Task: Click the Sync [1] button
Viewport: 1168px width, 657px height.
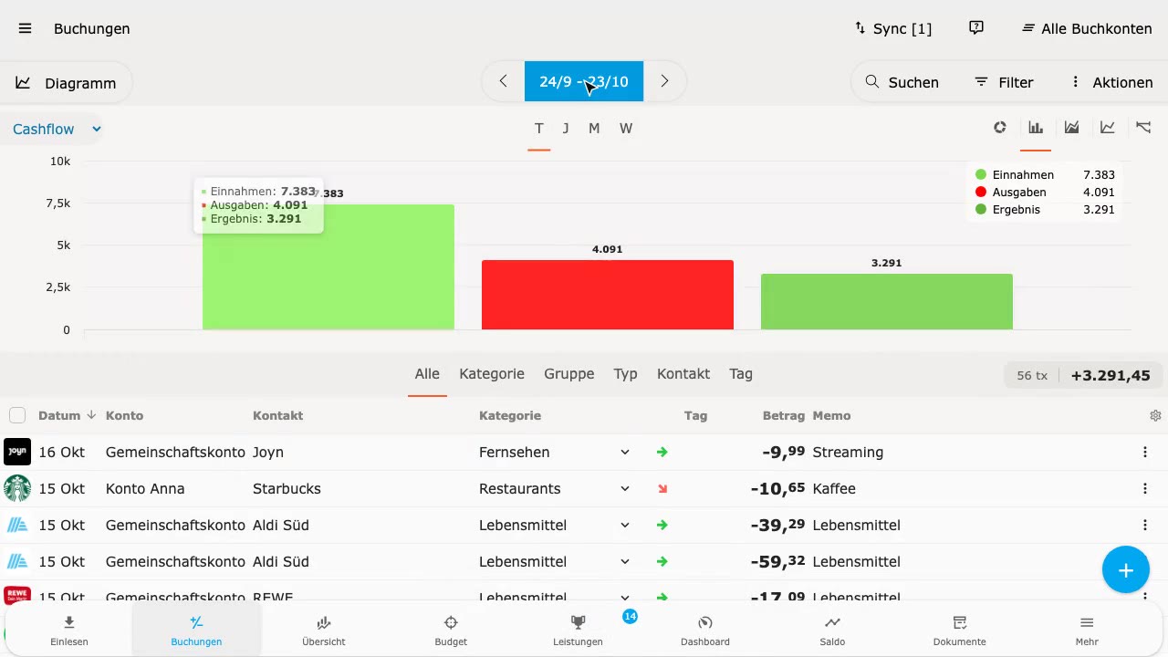Action: coord(893,28)
